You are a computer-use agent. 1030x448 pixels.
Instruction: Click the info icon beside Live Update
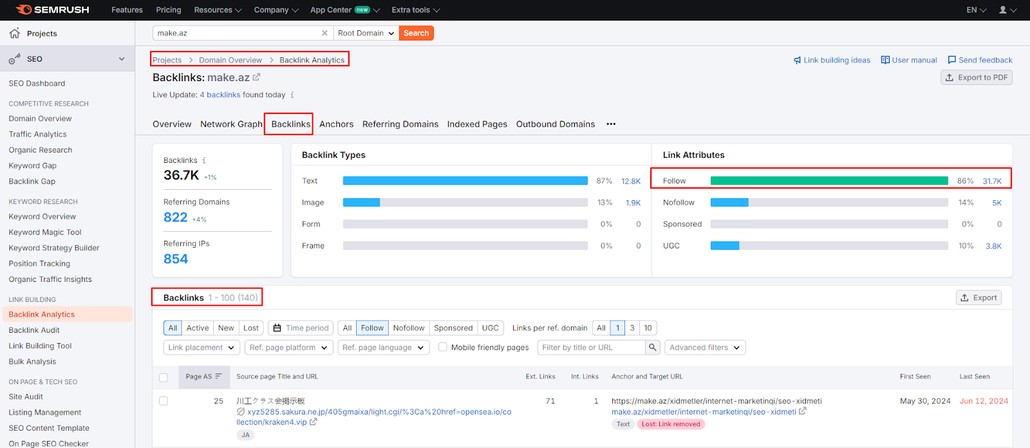point(292,95)
